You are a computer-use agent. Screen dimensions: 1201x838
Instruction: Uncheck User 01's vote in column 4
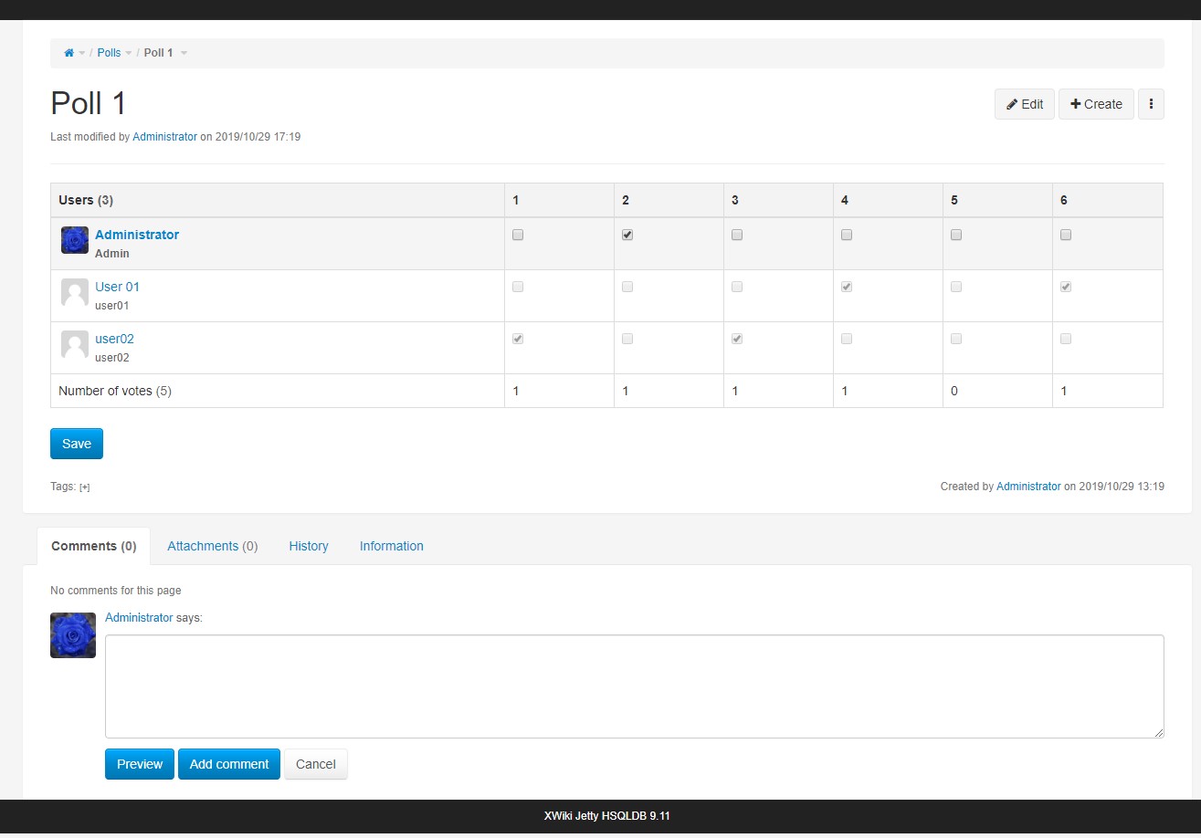tap(846, 286)
